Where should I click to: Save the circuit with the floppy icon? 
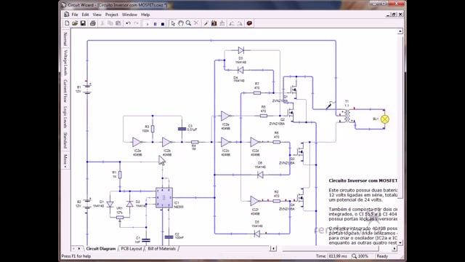coord(83,23)
